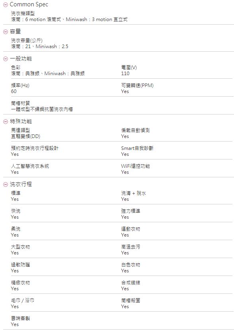Image resolution: width=234 pixels, height=332 pixels.
Task: Collapse the Common Spec section minus icon
Action: [x=6, y=5]
